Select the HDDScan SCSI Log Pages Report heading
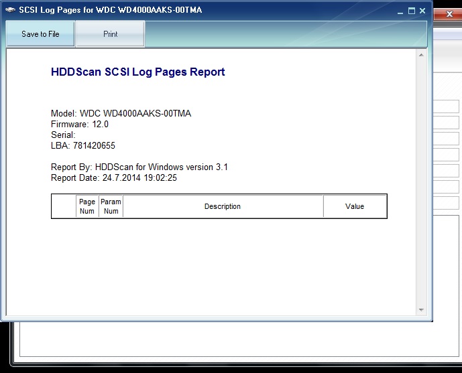462x373 pixels. coord(138,72)
